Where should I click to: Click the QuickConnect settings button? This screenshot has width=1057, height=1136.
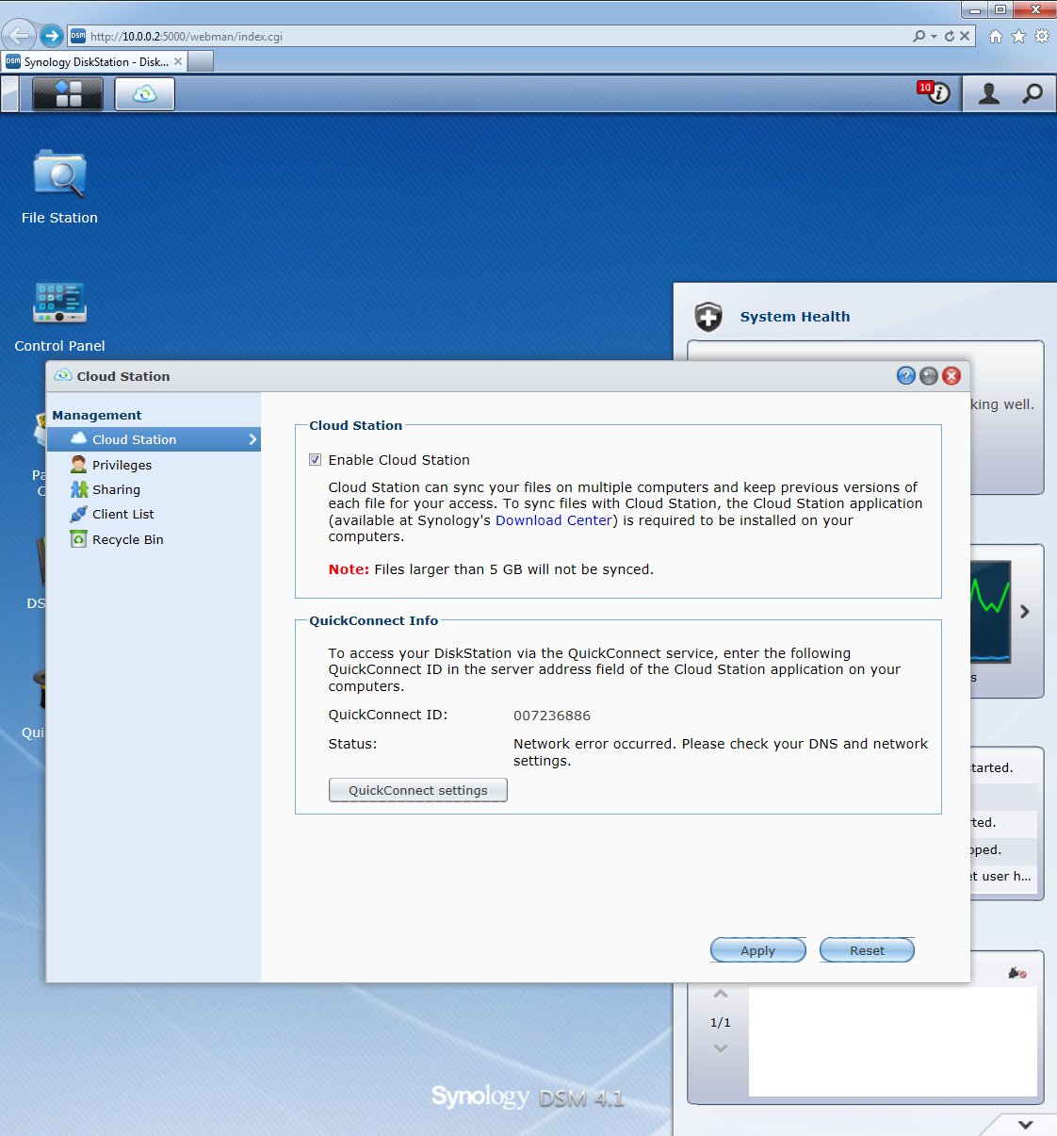(417, 790)
